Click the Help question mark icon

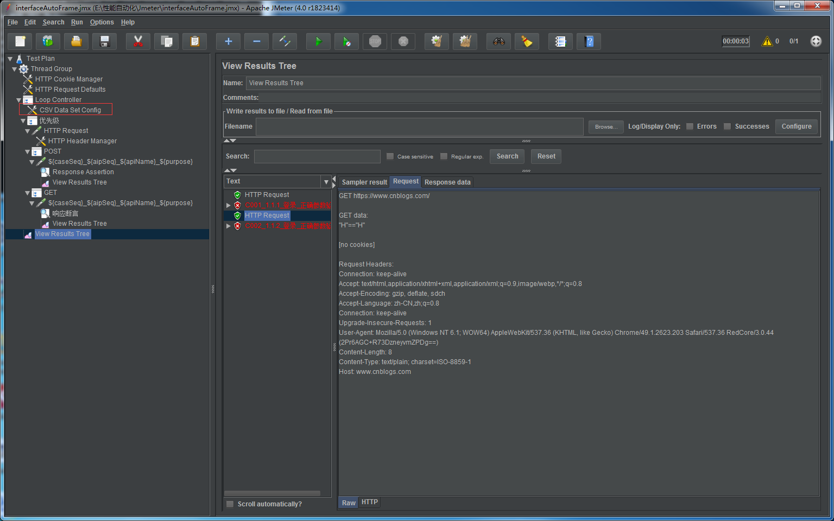[589, 41]
